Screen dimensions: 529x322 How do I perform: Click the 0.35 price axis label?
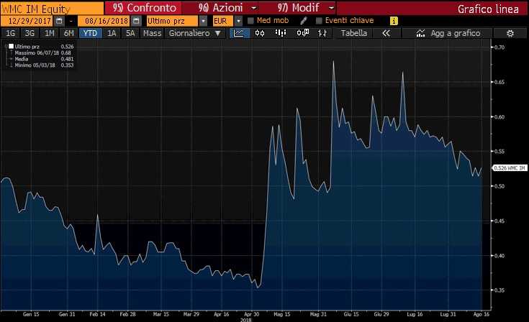coord(499,290)
